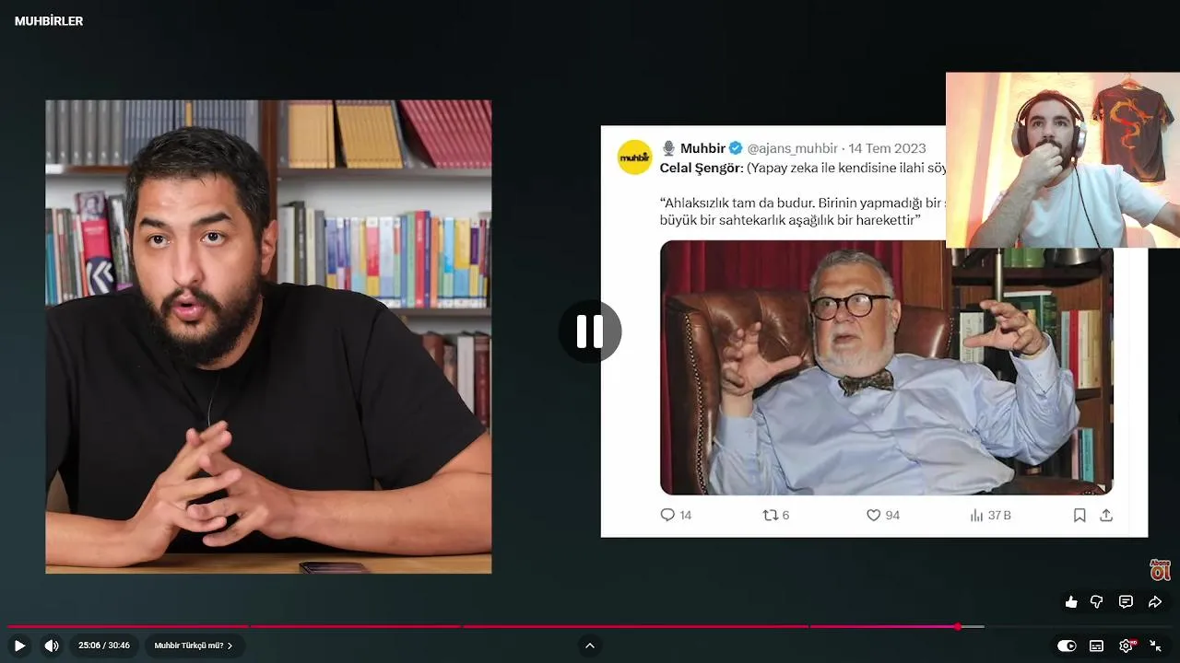Image resolution: width=1180 pixels, height=663 pixels.
Task: Exit fullscreen with the collapse arrows icon
Action: point(1155,646)
